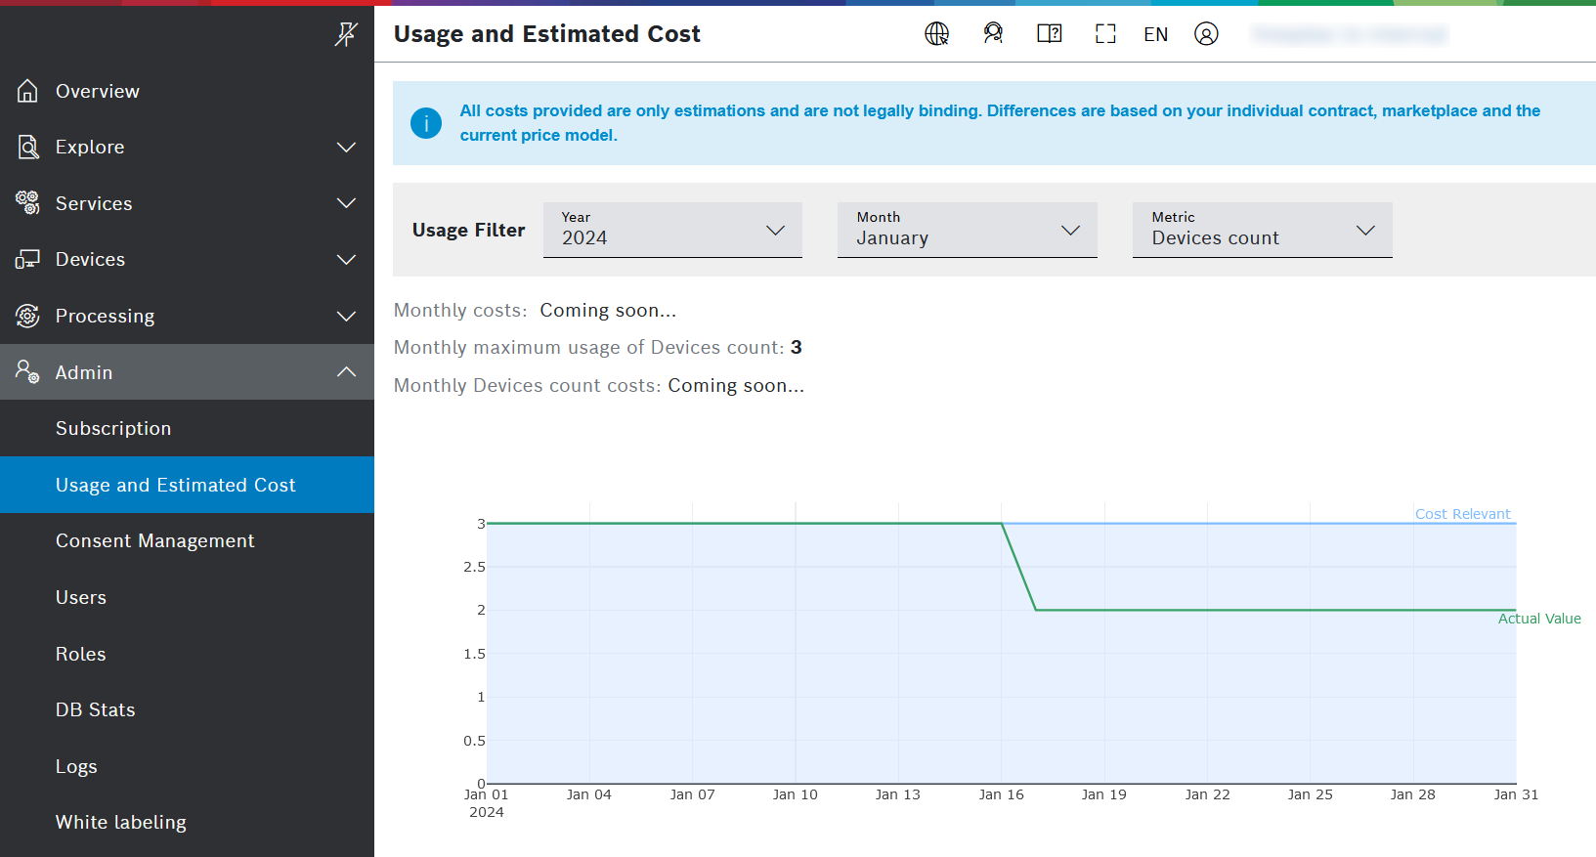Collapse the Admin section chevron

(x=346, y=372)
